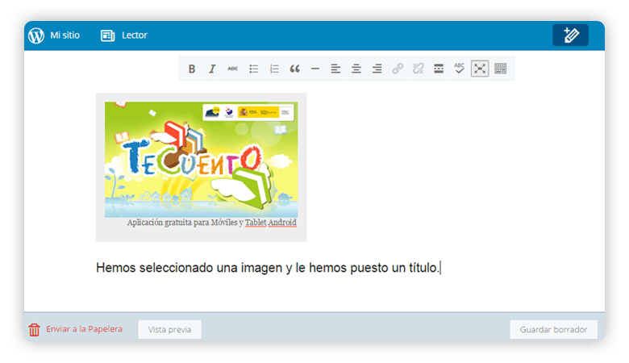Create a new post with the pencil button
The height and width of the screenshot is (363, 629).
tap(570, 35)
